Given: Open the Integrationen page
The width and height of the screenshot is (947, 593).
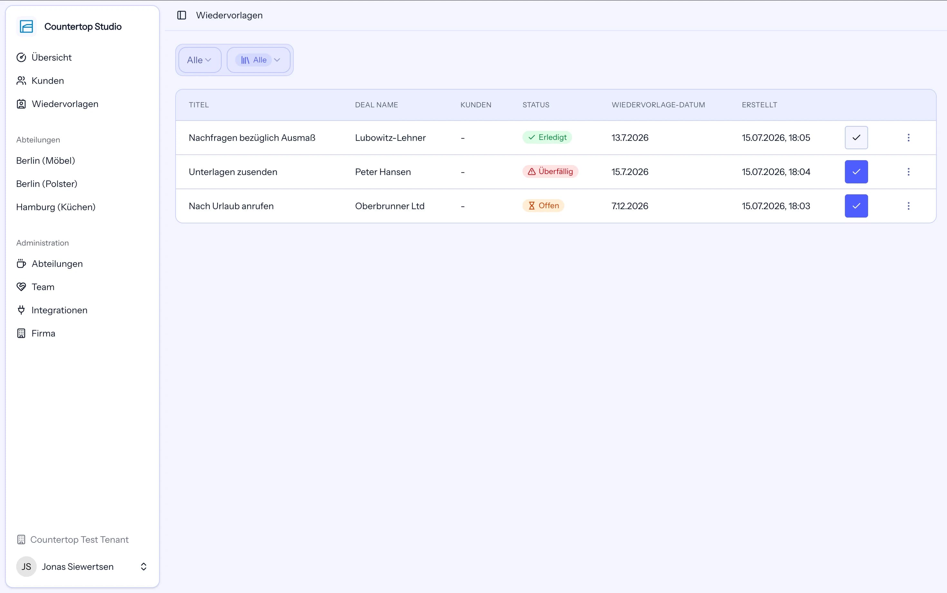Looking at the screenshot, I should (x=60, y=310).
